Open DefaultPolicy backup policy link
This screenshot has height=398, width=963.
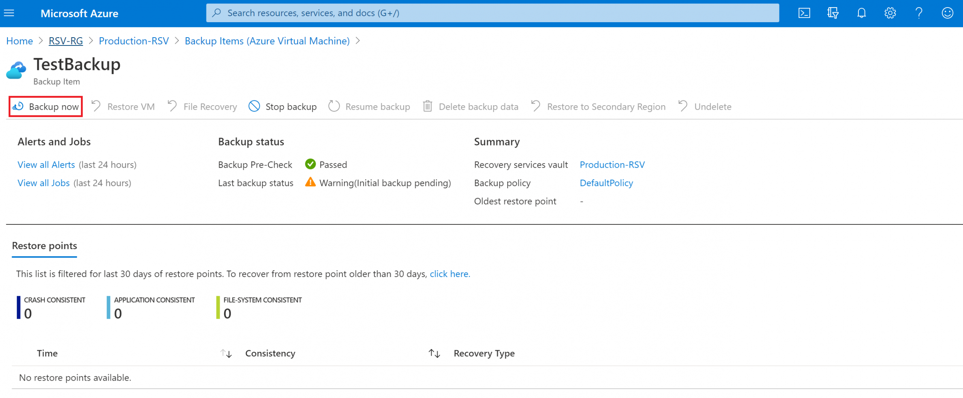[x=606, y=183]
